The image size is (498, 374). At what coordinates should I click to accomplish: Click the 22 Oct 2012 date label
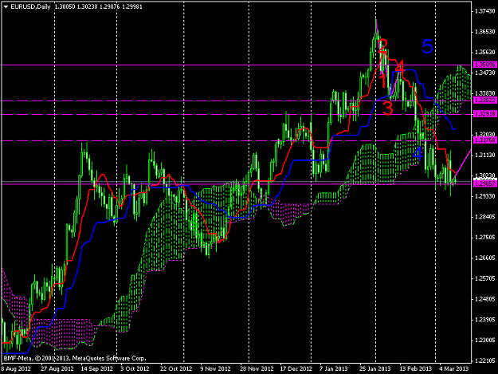176,368
